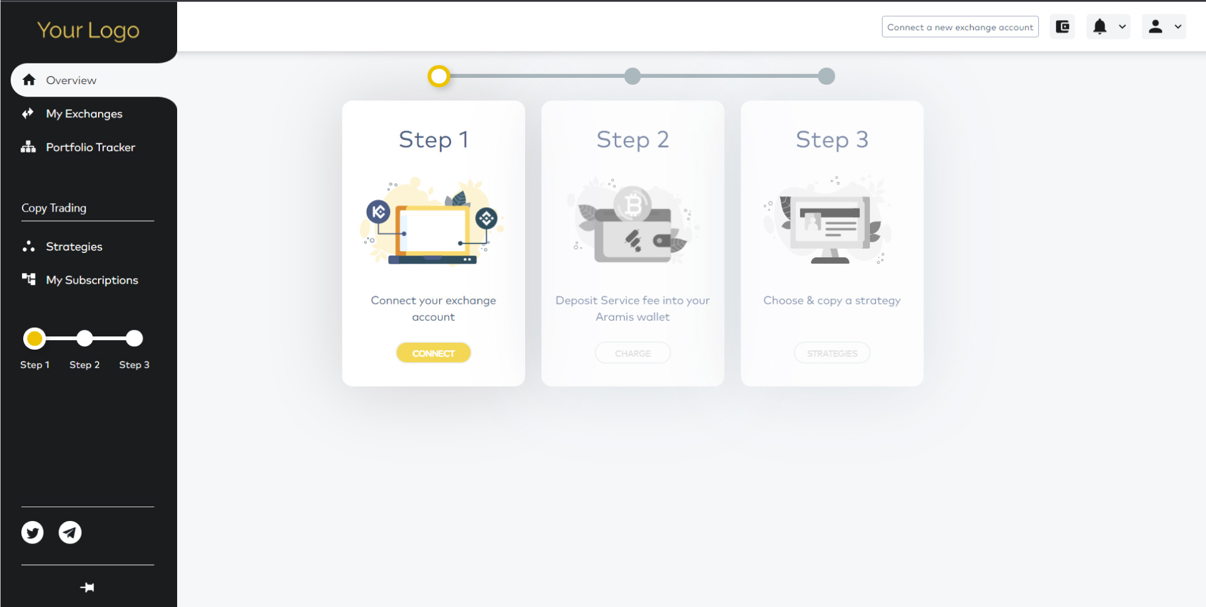Image resolution: width=1206 pixels, height=607 pixels.
Task: Select sidebar Step 1 yellow marker
Action: click(x=35, y=338)
